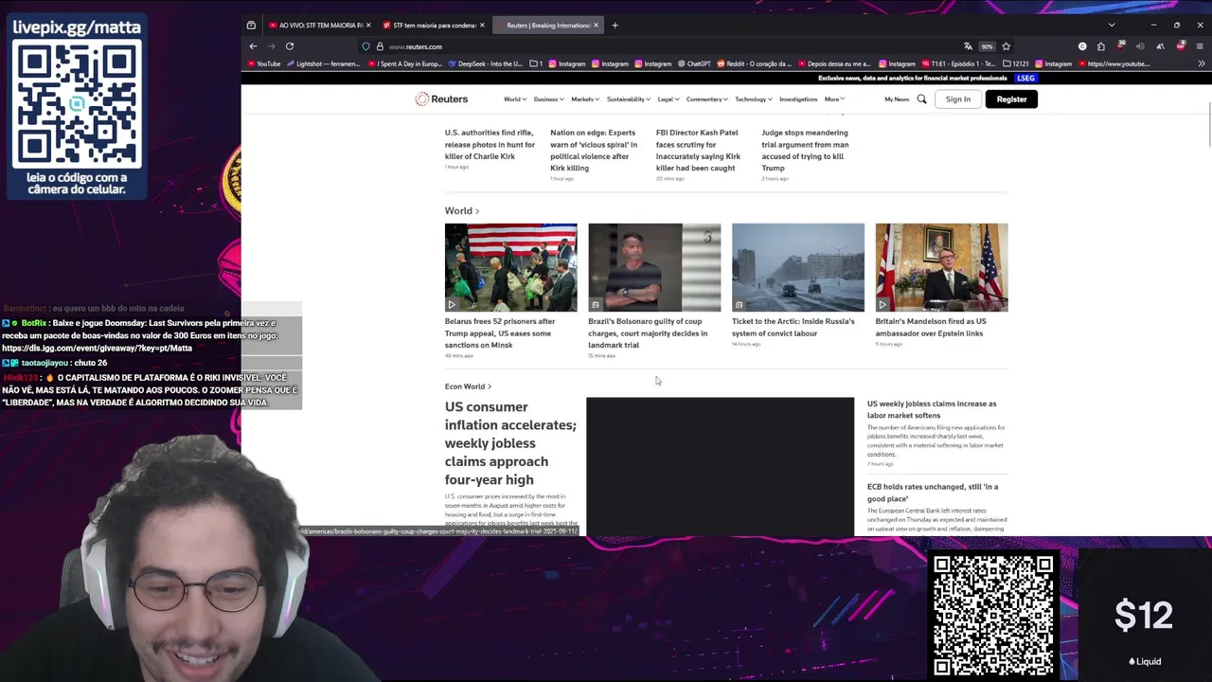Click the tab overview icon left of tabs

[x=251, y=26]
